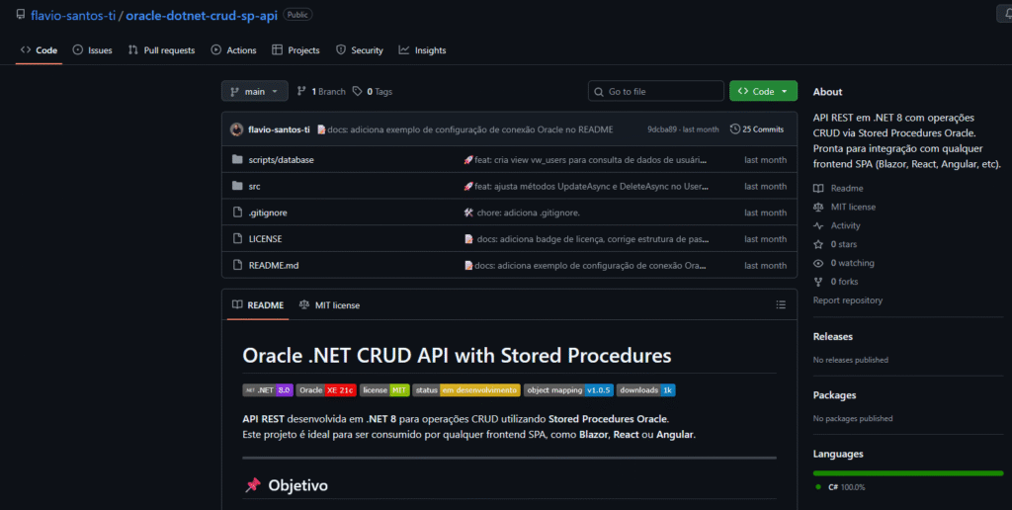The height and width of the screenshot is (510, 1012).
Task: Open README outline list icon
Action: click(781, 305)
